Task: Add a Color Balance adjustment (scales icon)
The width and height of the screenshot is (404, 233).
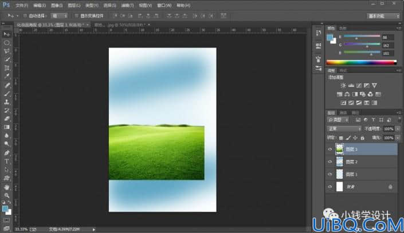Action: [x=347, y=94]
